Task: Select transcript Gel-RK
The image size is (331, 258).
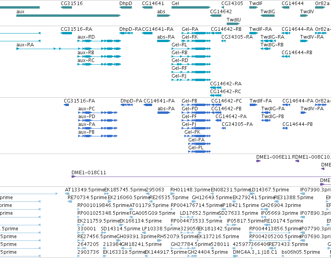Action: point(190,37)
